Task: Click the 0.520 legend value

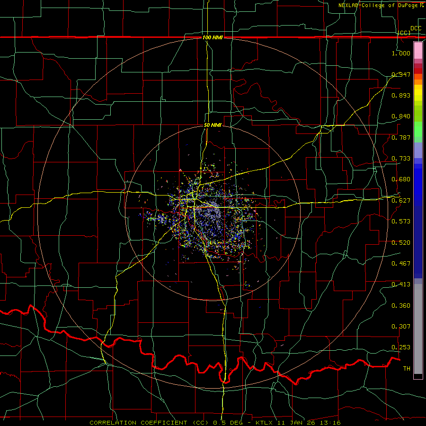Action: 401,243
